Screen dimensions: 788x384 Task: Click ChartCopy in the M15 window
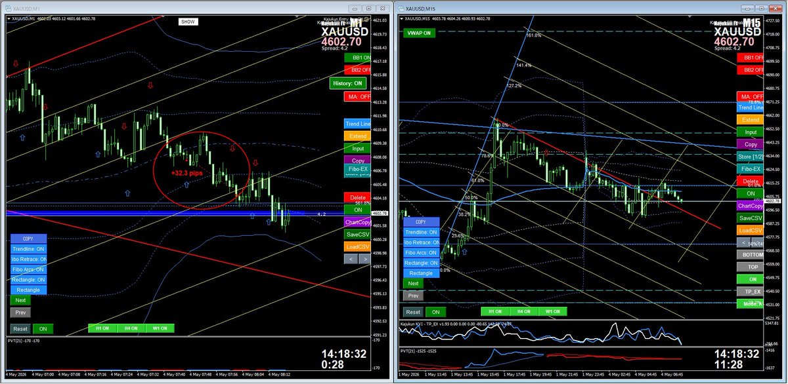(751, 206)
